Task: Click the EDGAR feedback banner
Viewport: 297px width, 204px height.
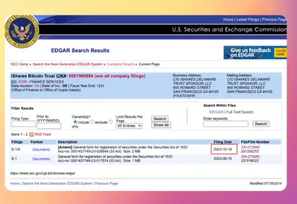Action: pyautogui.click(x=255, y=53)
